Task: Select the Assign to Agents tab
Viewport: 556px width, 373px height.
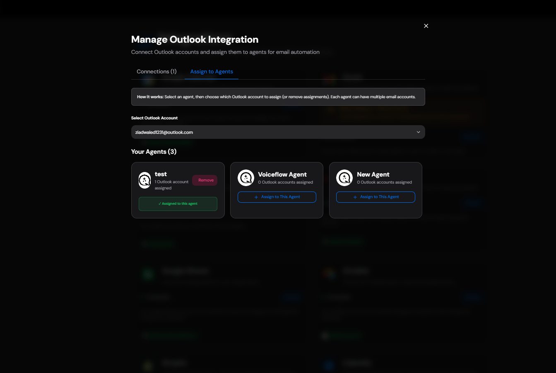Action: (212, 71)
